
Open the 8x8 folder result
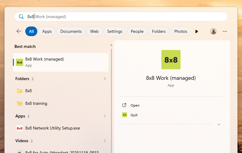pos(61,91)
